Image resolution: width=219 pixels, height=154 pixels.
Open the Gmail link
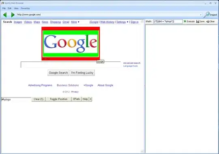pyautogui.click(x=66, y=22)
